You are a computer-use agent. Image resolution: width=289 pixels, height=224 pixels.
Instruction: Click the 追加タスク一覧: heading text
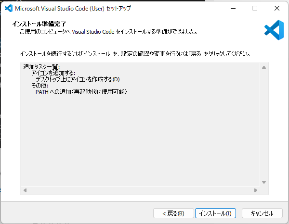tap(41, 66)
